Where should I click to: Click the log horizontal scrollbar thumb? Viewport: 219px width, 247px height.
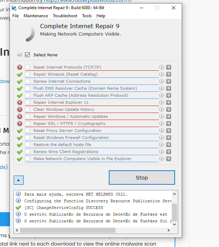coord(68,230)
